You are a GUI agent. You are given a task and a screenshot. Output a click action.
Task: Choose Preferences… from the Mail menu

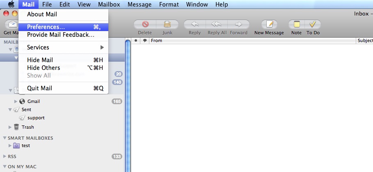point(63,27)
